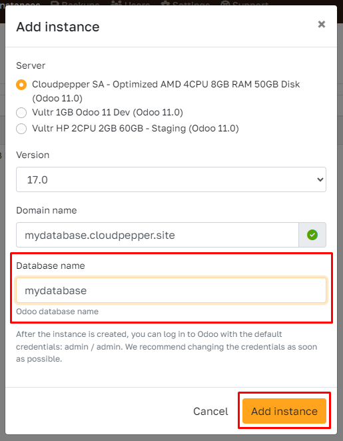Screen dimensions: 343x441
Task: Click the Cancel button
Action: [210, 411]
